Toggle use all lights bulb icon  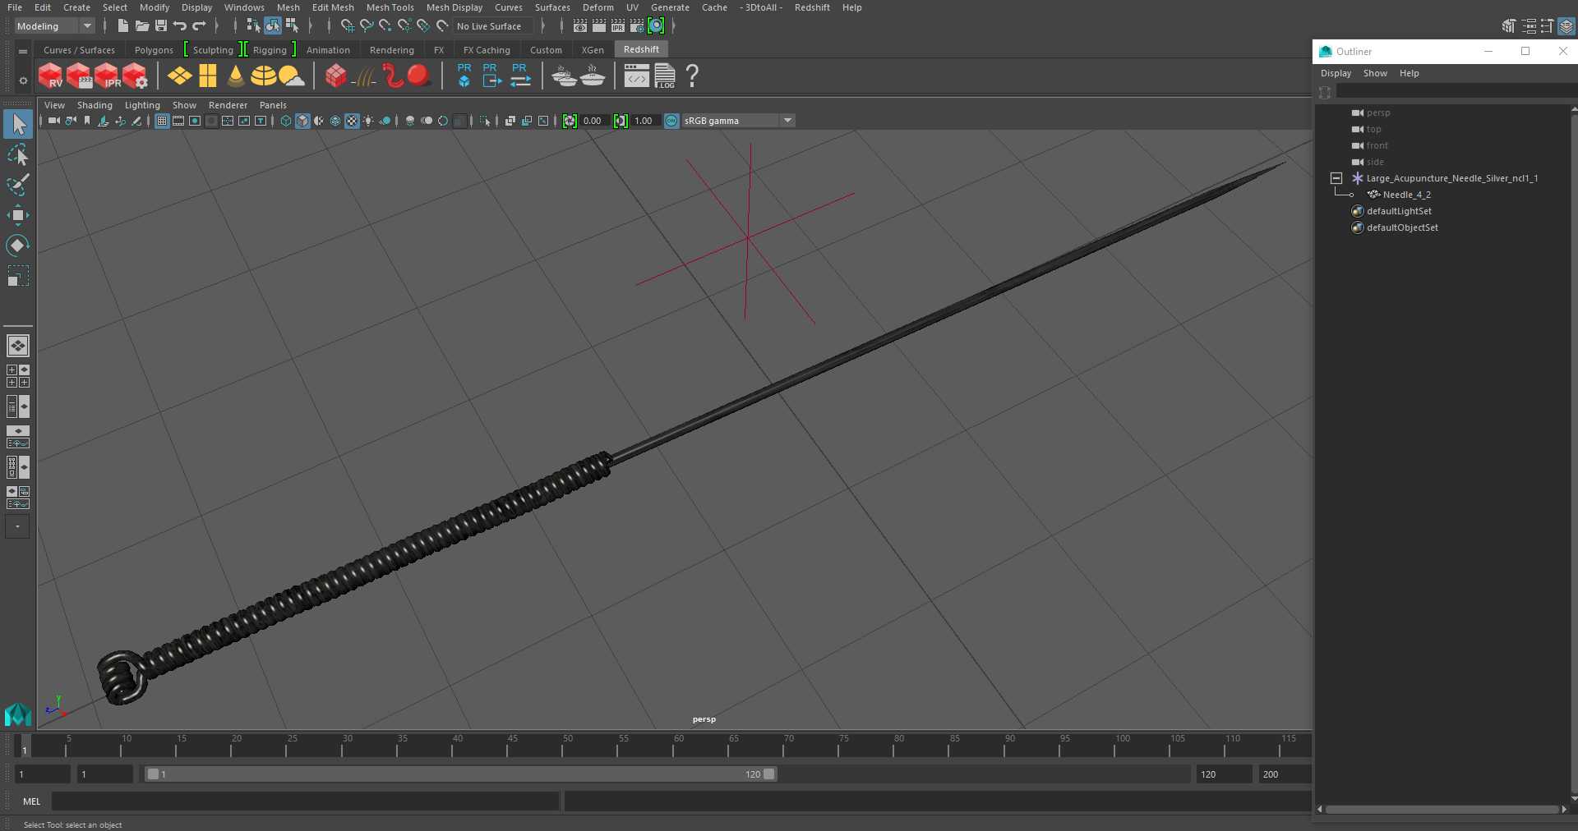point(368,121)
